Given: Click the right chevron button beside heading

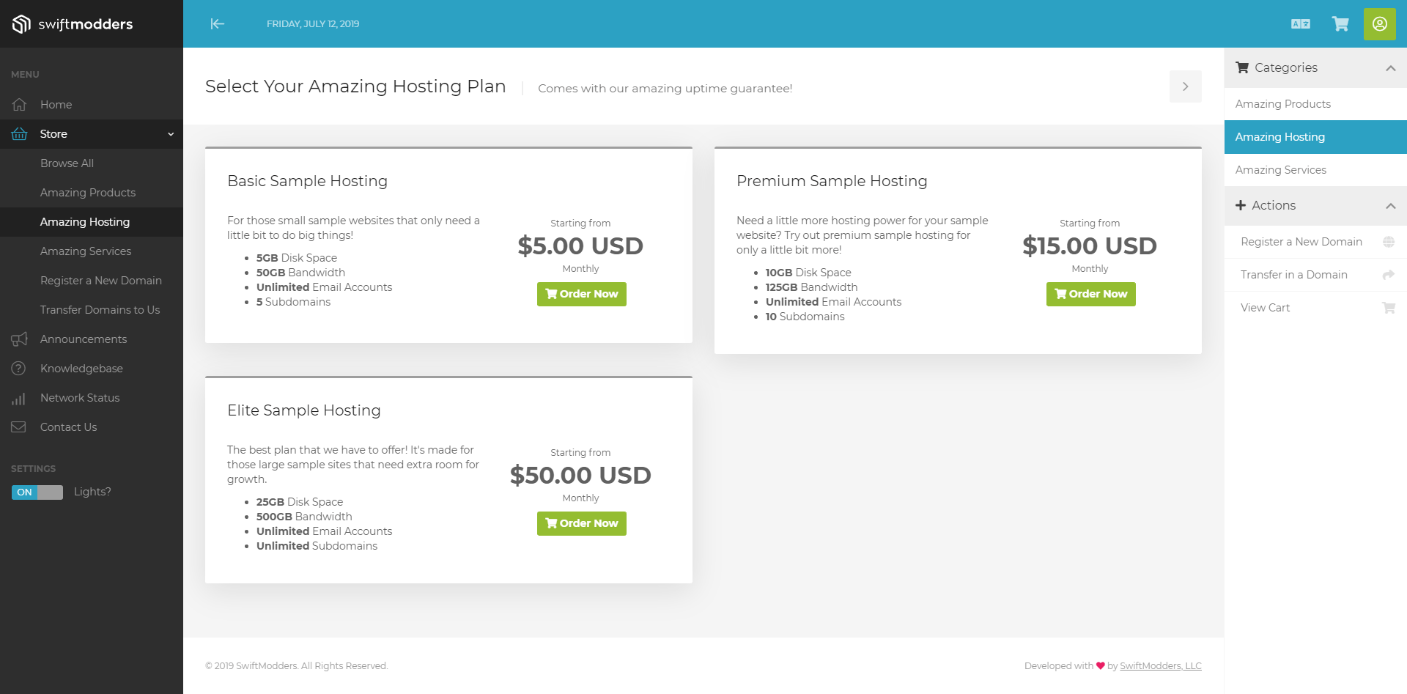Looking at the screenshot, I should click(1185, 86).
